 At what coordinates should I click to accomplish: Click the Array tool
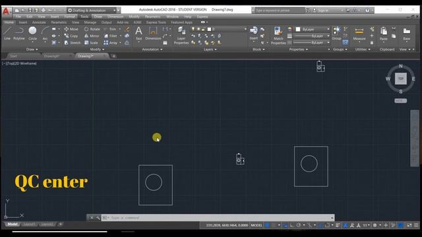tap(111, 43)
